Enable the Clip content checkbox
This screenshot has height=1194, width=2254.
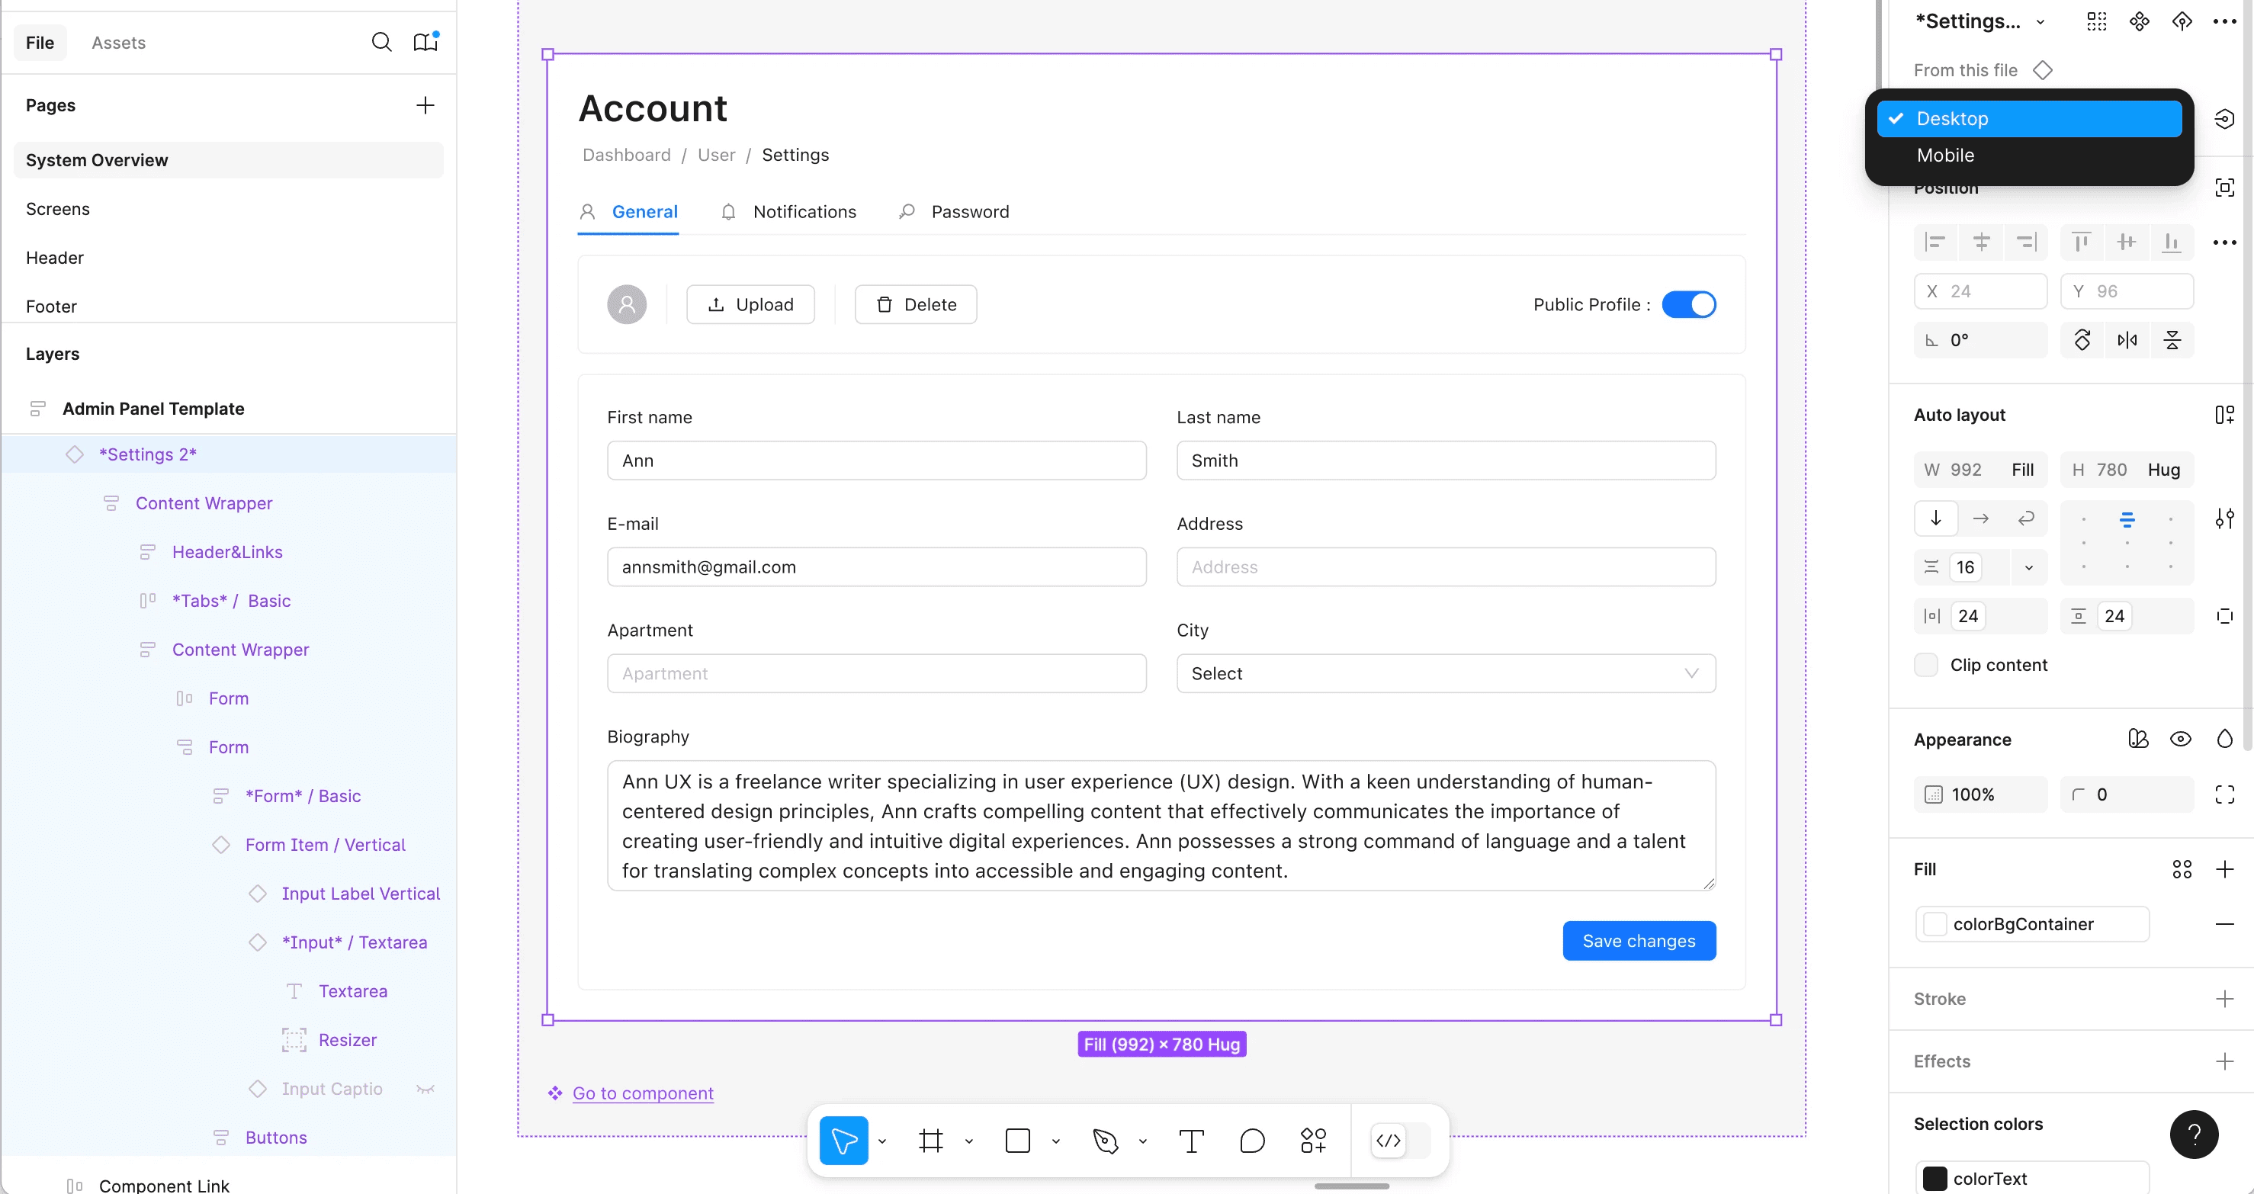(1926, 665)
